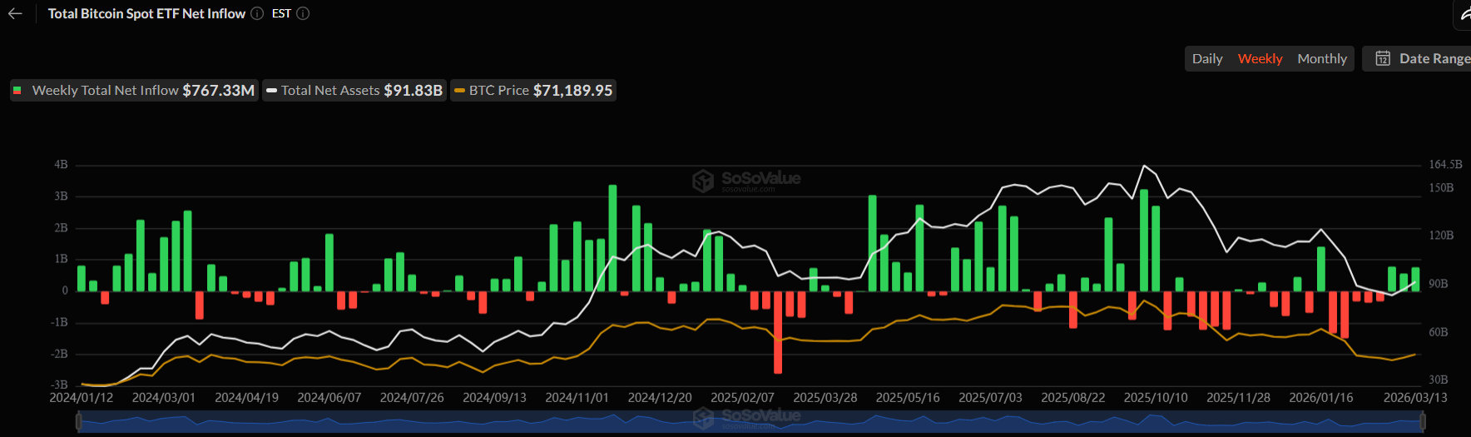The height and width of the screenshot is (437, 1471).
Task: Toggle the Total Net Assets legend line
Action: click(354, 90)
